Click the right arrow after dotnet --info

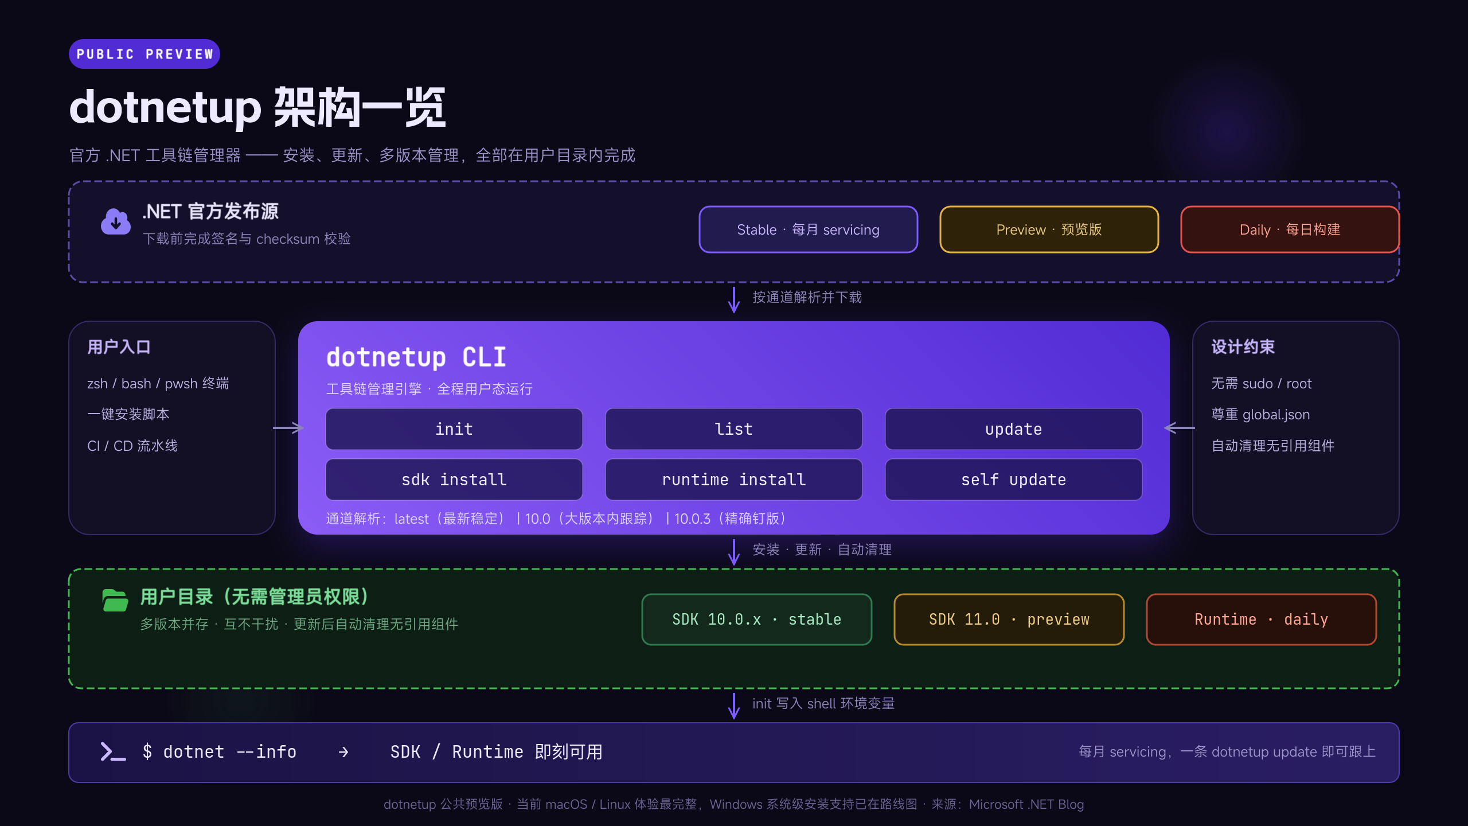click(343, 752)
